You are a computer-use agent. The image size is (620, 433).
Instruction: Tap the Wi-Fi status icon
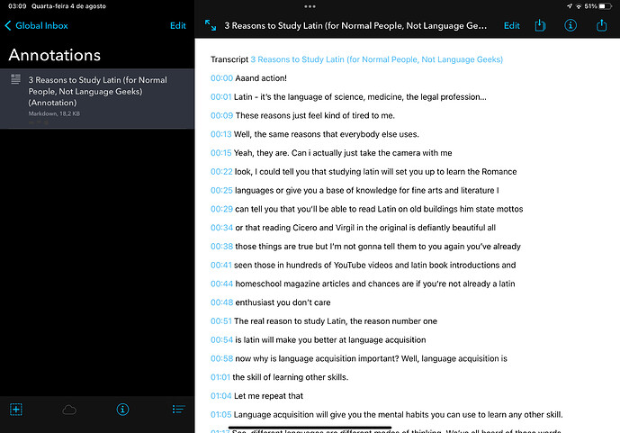point(579,6)
